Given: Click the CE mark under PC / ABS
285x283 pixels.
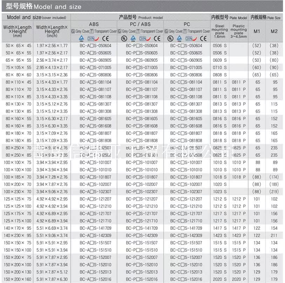Looking at the screenshot, I should [157, 39].
